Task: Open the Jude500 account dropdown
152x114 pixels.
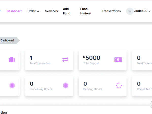Action: (141, 11)
